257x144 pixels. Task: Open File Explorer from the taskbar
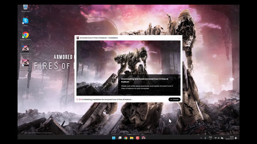click(132, 138)
